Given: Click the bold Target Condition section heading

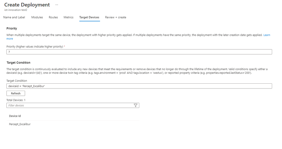Looking at the screenshot, I should coord(18,63).
